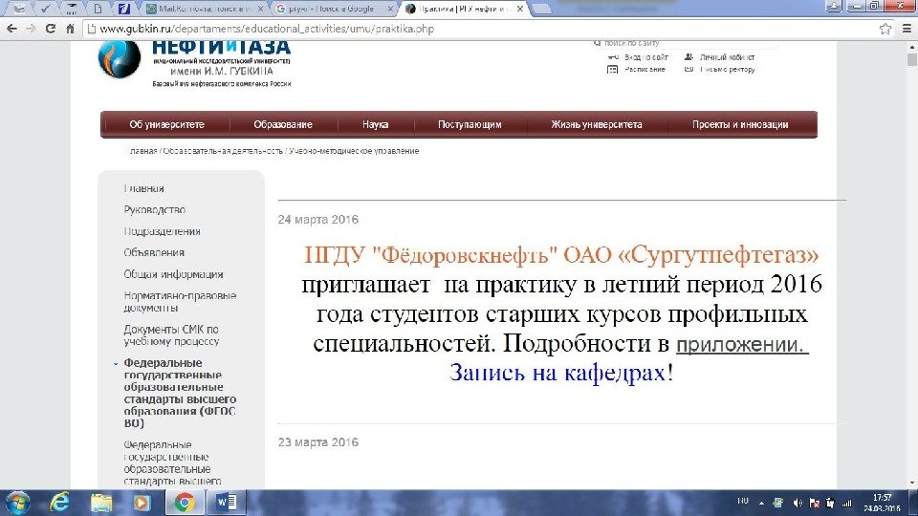The height and width of the screenshot is (516, 918).
Task: Open the Проекты и инновации menu
Action: coord(740,124)
